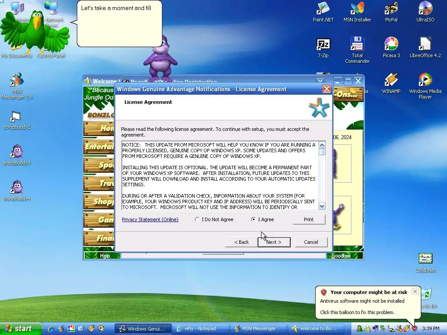This screenshot has height=335, width=447.
Task: Switch to why - Notepad taskbar button
Action: pos(201,329)
